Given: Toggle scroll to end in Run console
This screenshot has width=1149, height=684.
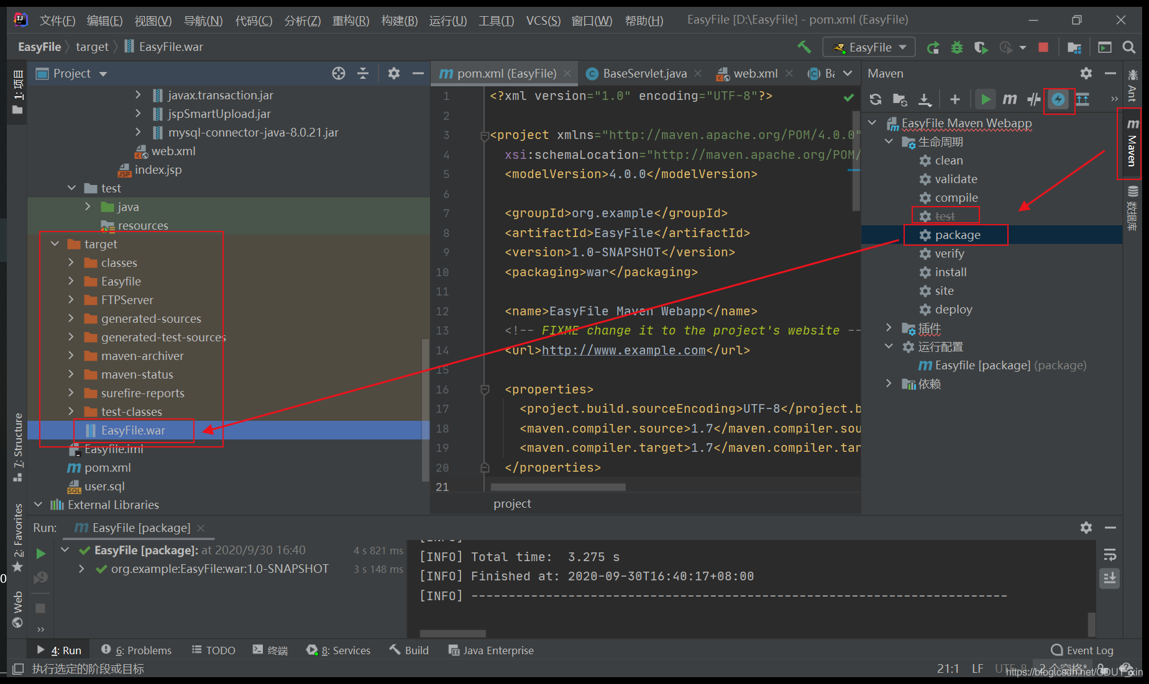Looking at the screenshot, I should [x=1110, y=579].
